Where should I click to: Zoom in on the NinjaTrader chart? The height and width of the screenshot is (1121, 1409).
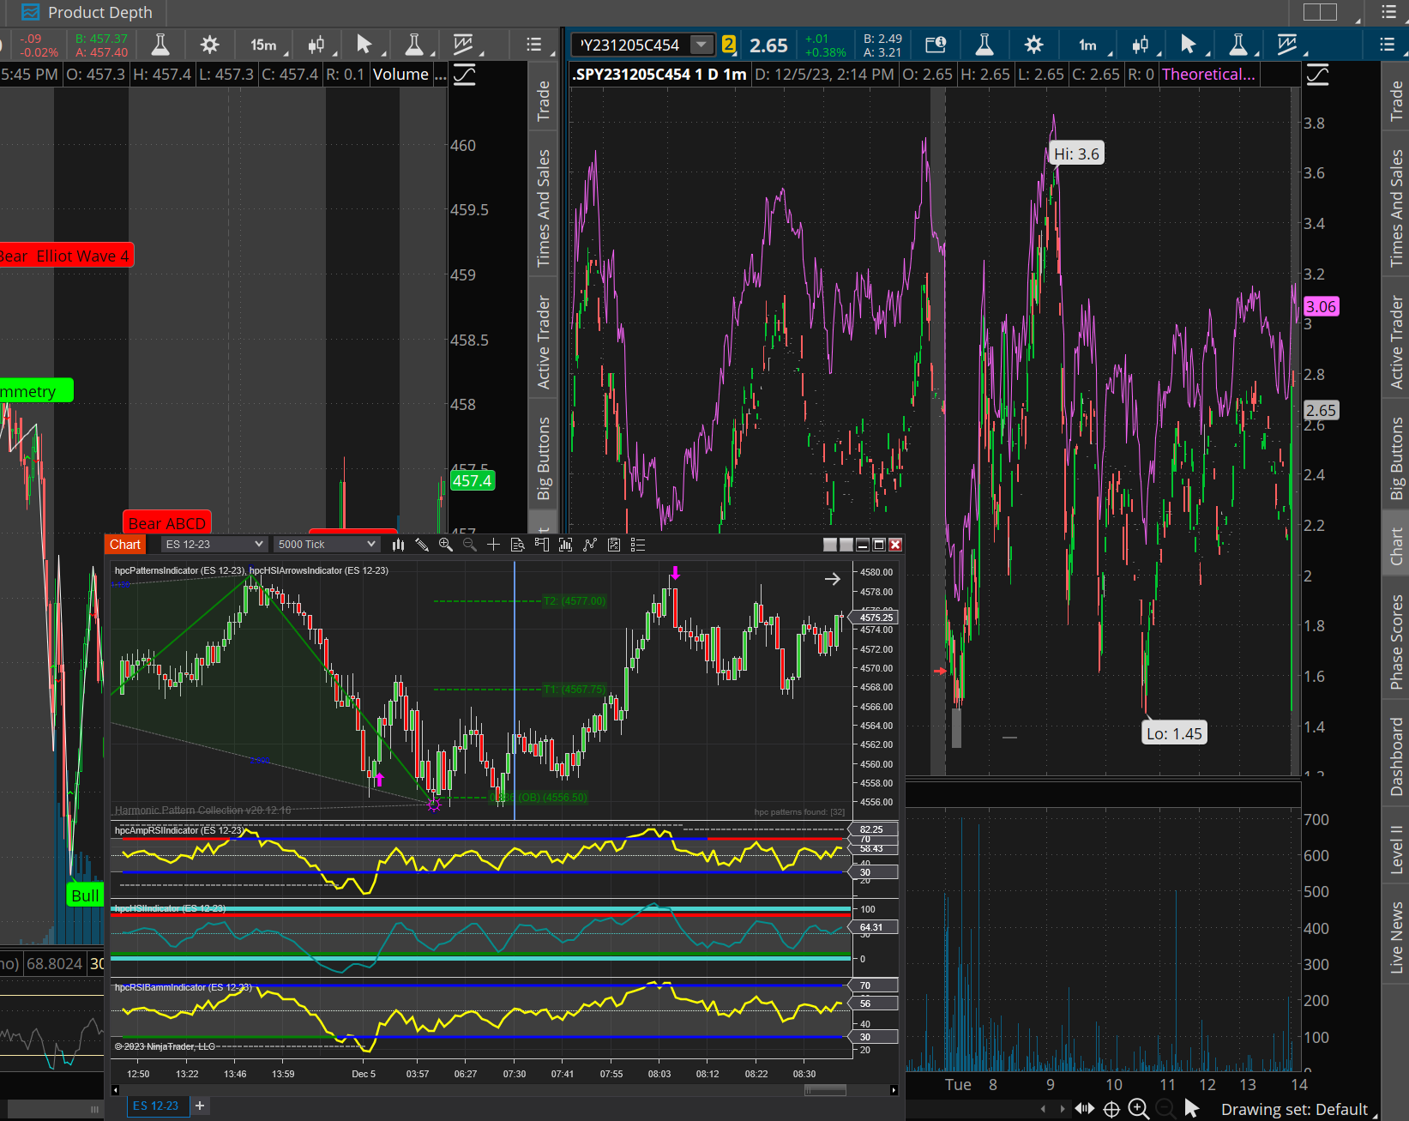(x=446, y=545)
